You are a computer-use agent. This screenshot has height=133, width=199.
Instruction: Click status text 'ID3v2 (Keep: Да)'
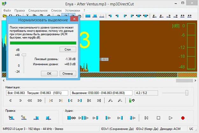[x=147, y=129]
